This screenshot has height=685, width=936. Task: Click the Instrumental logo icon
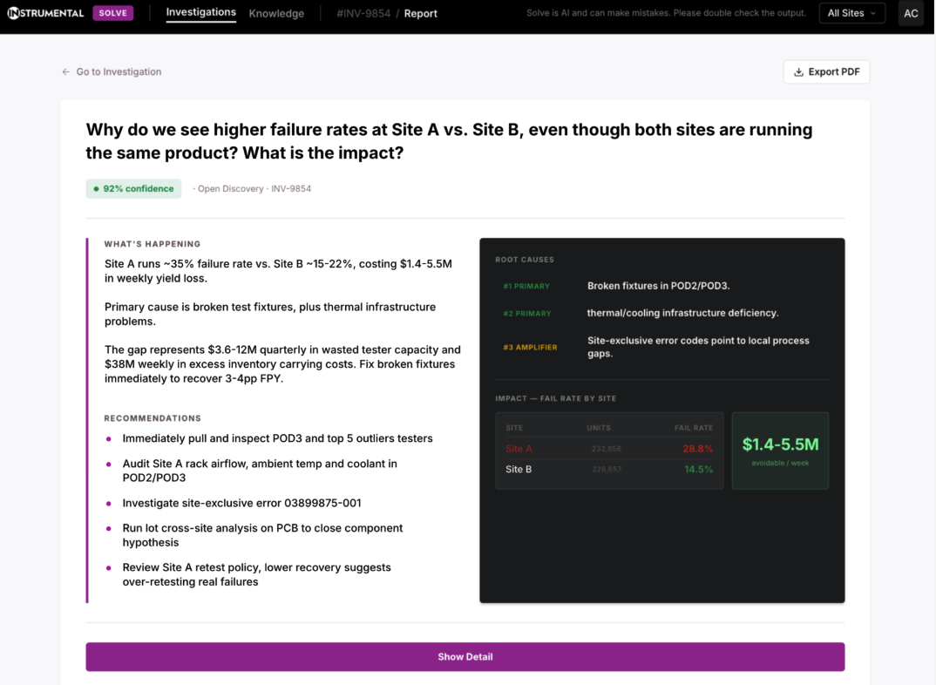coord(13,13)
